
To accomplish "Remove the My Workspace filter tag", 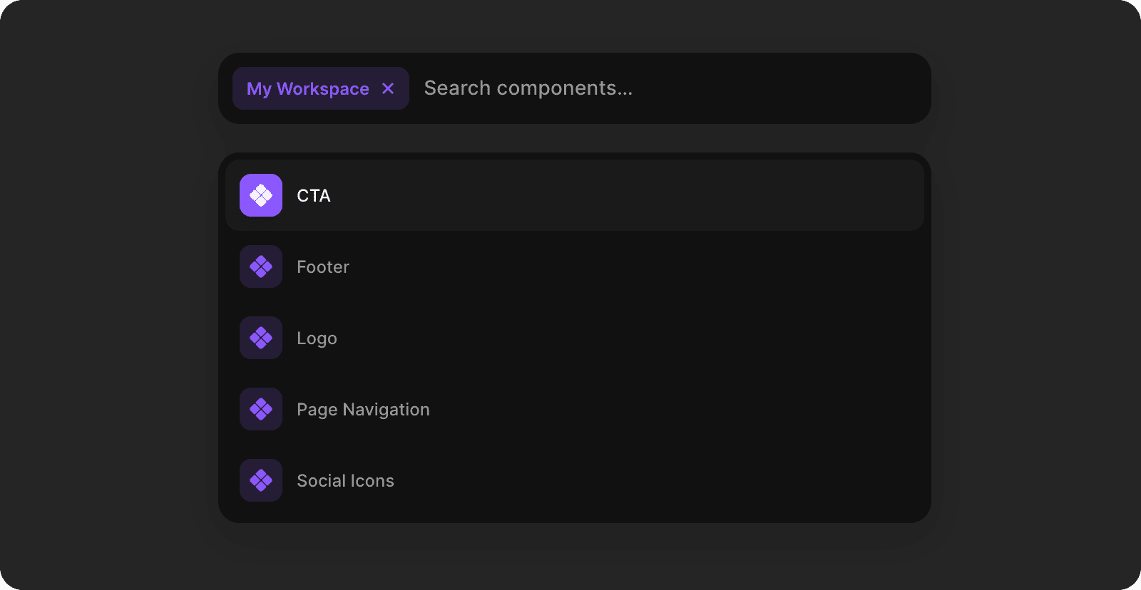I will click(x=388, y=88).
